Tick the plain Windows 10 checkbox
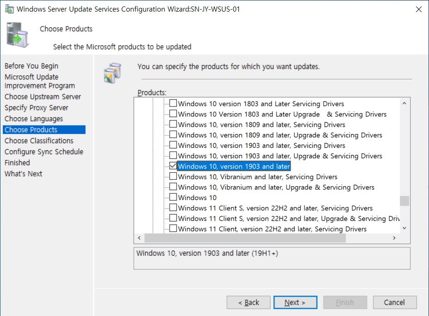429x316 pixels. [173, 197]
